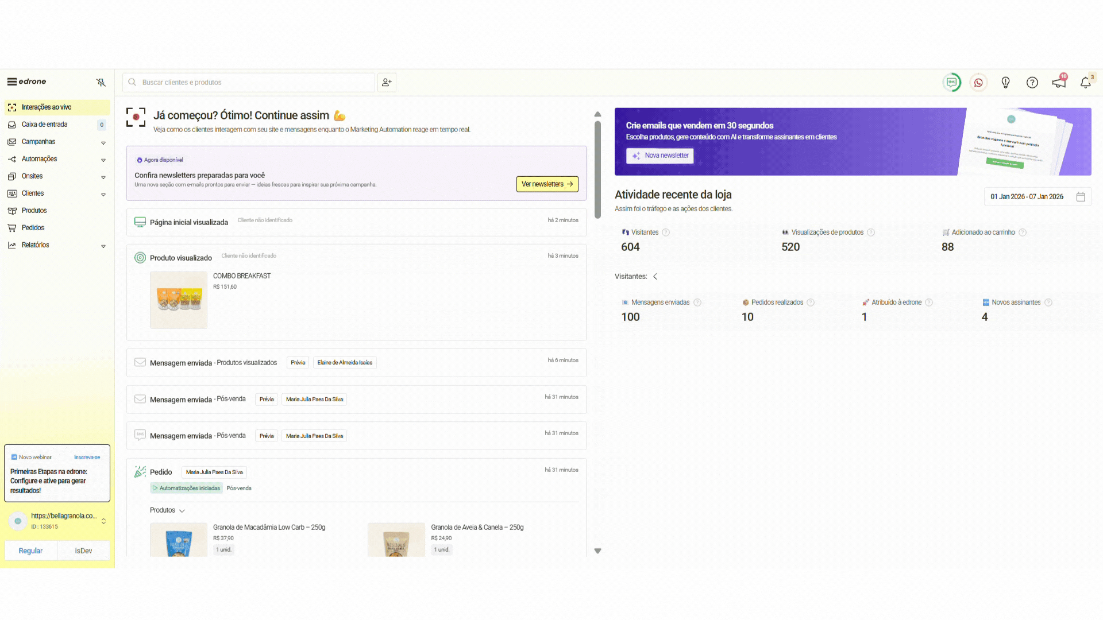Expand the Automações submenu
This screenshot has width=1103, height=620.
pos(103,160)
